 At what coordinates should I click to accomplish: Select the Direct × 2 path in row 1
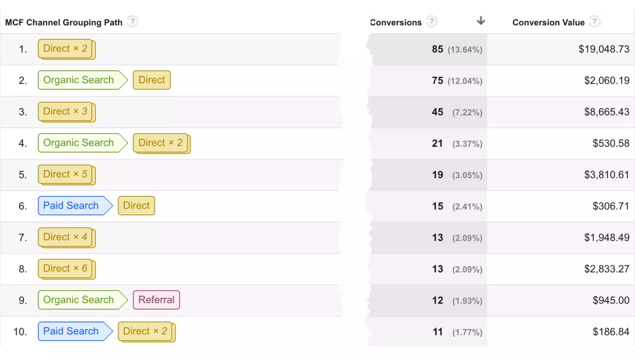coord(65,49)
